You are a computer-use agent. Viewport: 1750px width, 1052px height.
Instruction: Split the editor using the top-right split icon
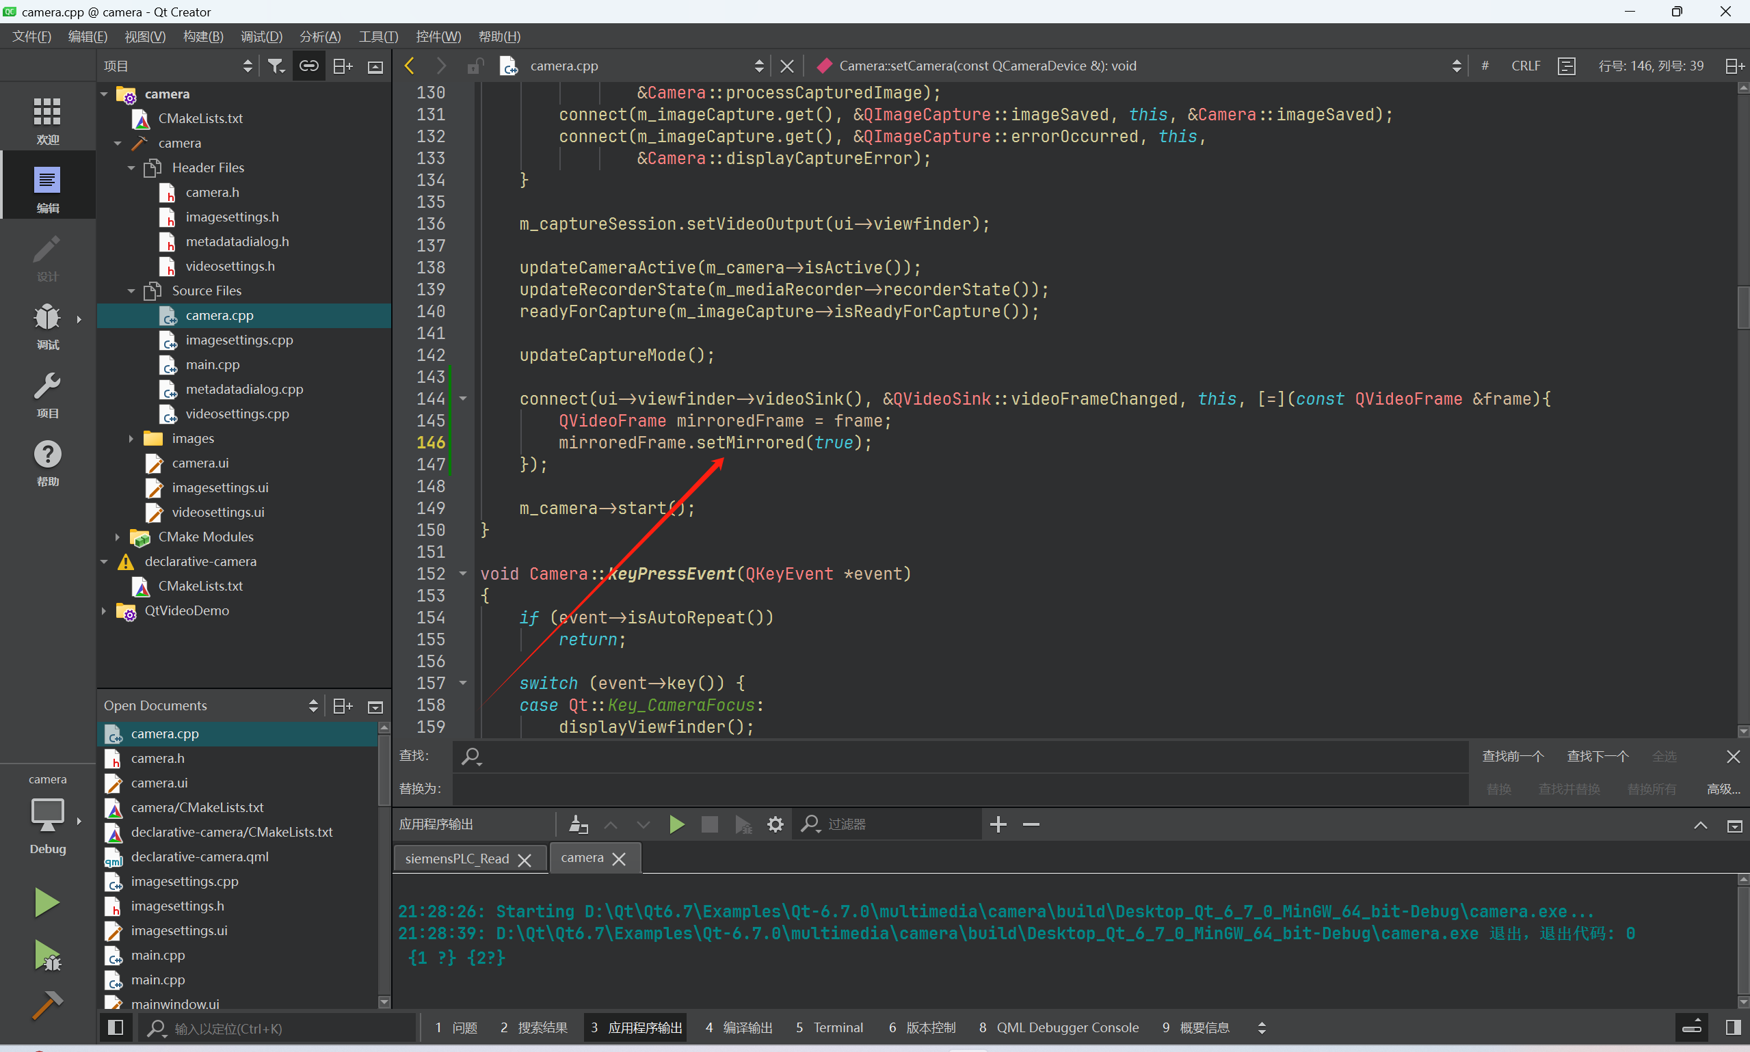[1735, 65]
